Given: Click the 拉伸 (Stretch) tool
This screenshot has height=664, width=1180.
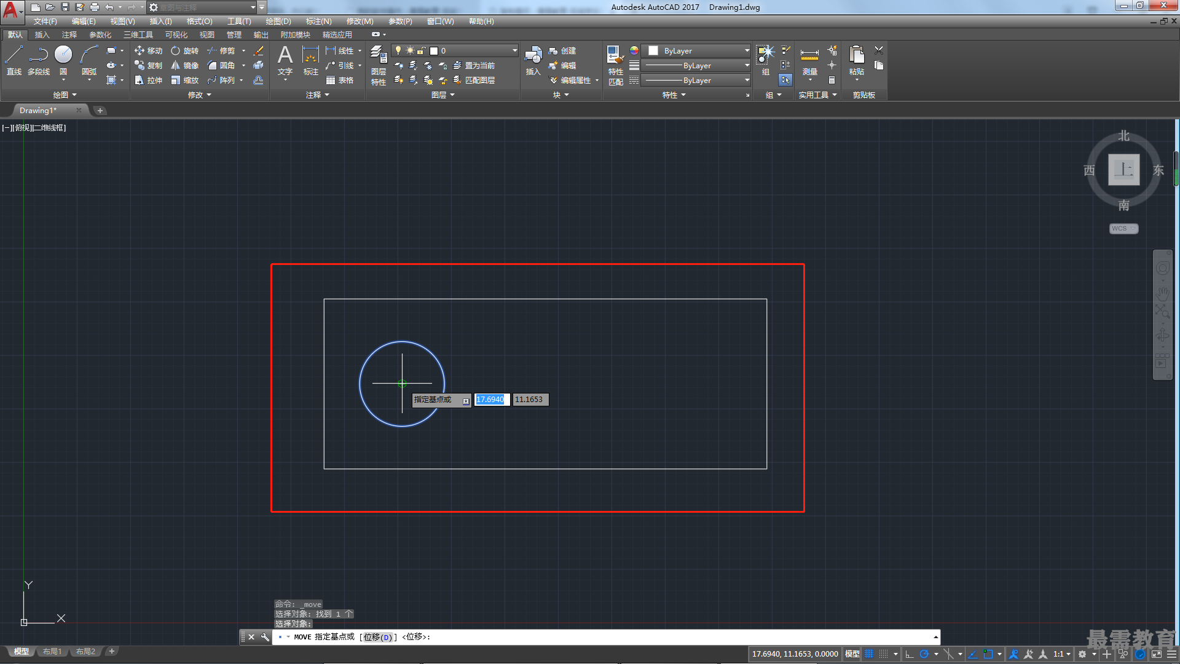Looking at the screenshot, I should tap(148, 80).
